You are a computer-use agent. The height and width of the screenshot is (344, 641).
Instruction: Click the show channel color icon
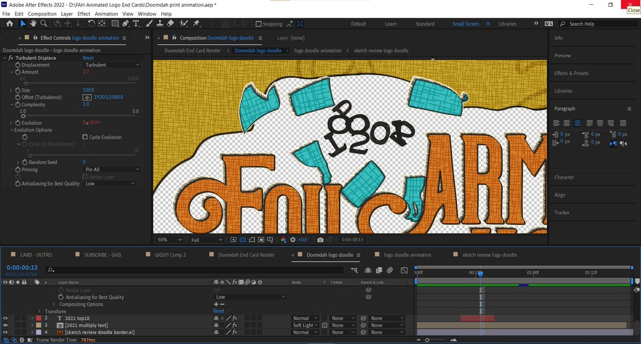tap(284, 240)
